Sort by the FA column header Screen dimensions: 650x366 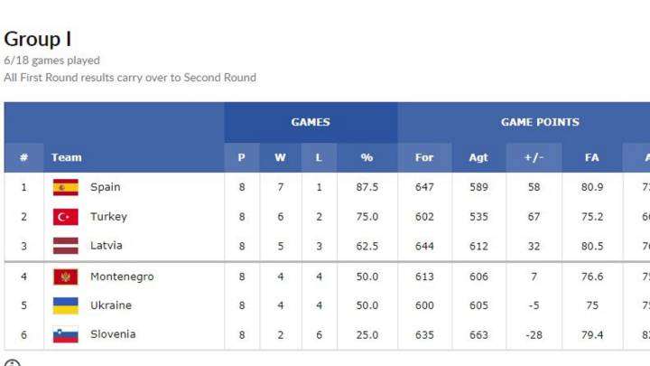point(592,157)
